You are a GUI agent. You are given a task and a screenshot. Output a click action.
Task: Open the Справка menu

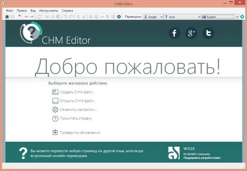pos(68,10)
